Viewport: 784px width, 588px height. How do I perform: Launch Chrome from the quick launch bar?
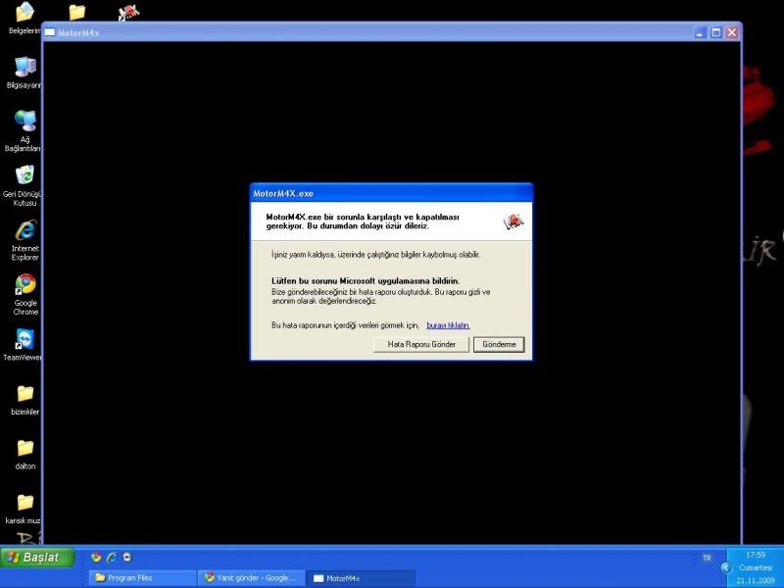pyautogui.click(x=96, y=557)
